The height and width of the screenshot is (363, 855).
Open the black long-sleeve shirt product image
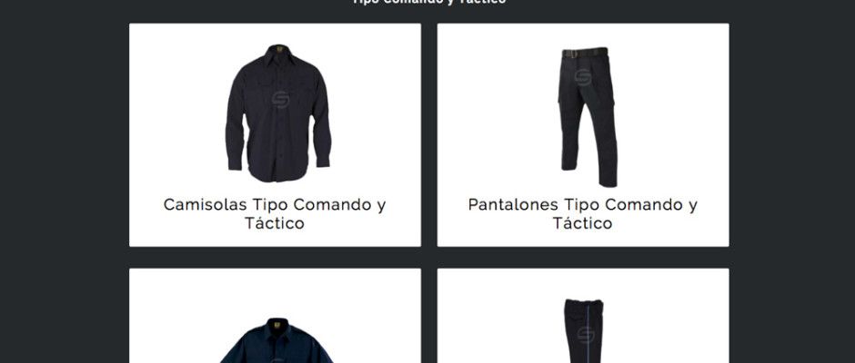278,113
